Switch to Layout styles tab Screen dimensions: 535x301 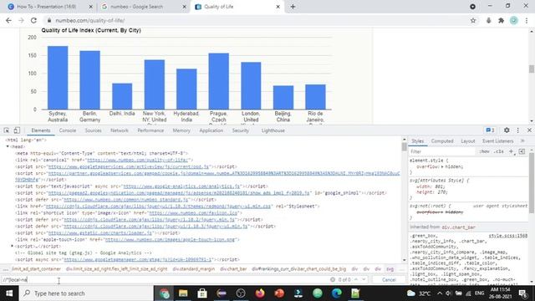click(468, 141)
